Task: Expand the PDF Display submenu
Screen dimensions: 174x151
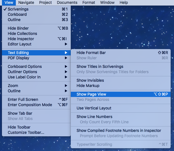Action: (36, 58)
